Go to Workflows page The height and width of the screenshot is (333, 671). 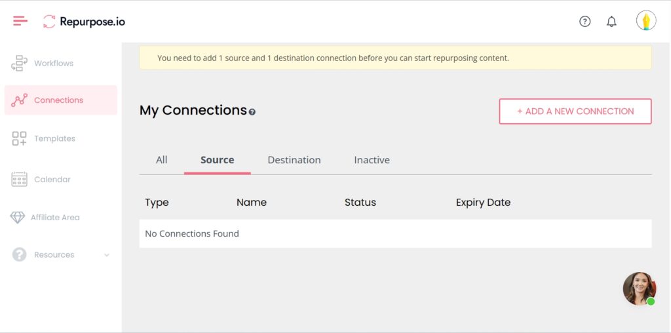(x=54, y=64)
